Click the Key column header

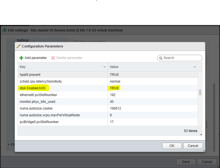[x=63, y=67]
